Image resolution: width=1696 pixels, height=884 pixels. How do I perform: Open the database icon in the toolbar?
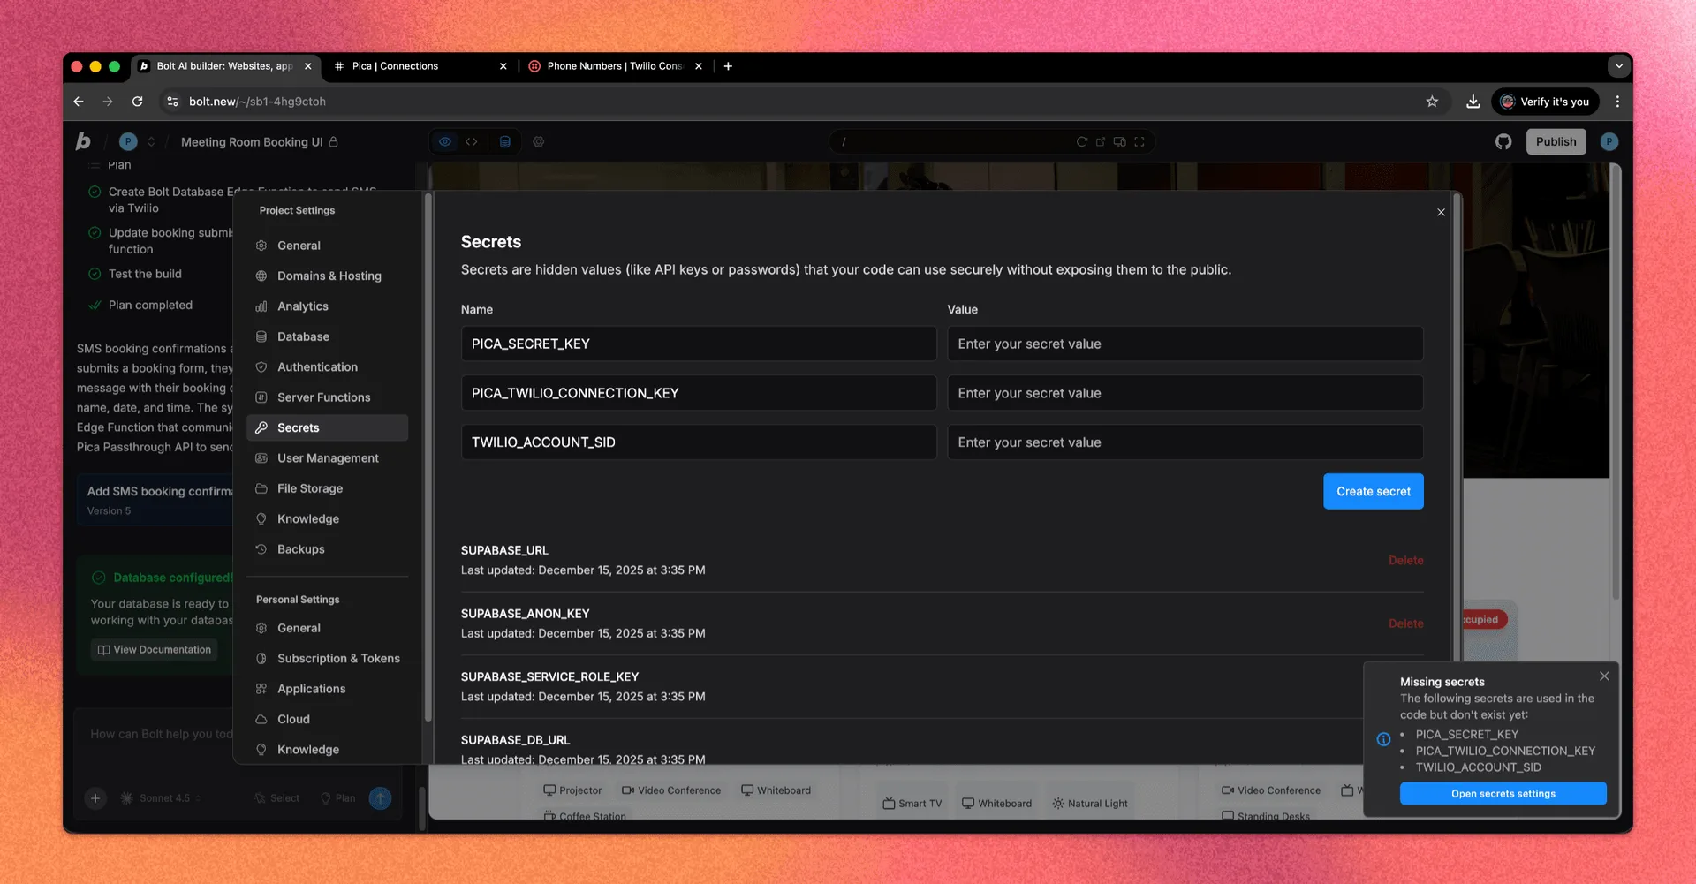pyautogui.click(x=505, y=141)
